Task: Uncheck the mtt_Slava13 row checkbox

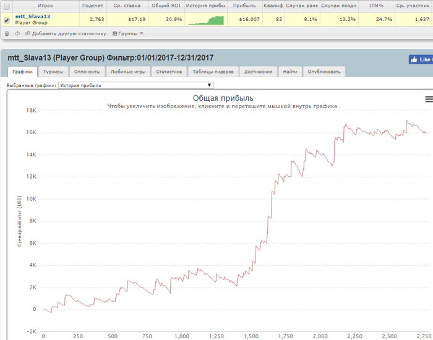Action: 7,20
